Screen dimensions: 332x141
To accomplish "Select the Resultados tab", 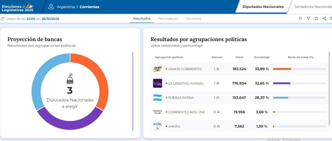I will [142, 19].
